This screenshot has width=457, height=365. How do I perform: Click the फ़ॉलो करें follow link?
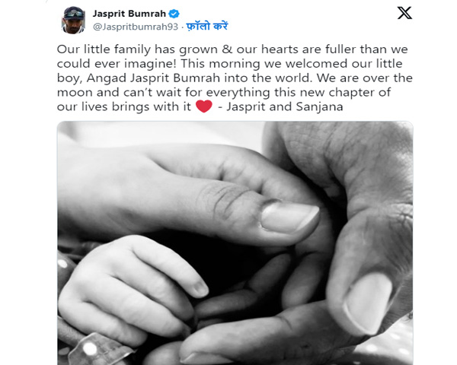(x=207, y=26)
